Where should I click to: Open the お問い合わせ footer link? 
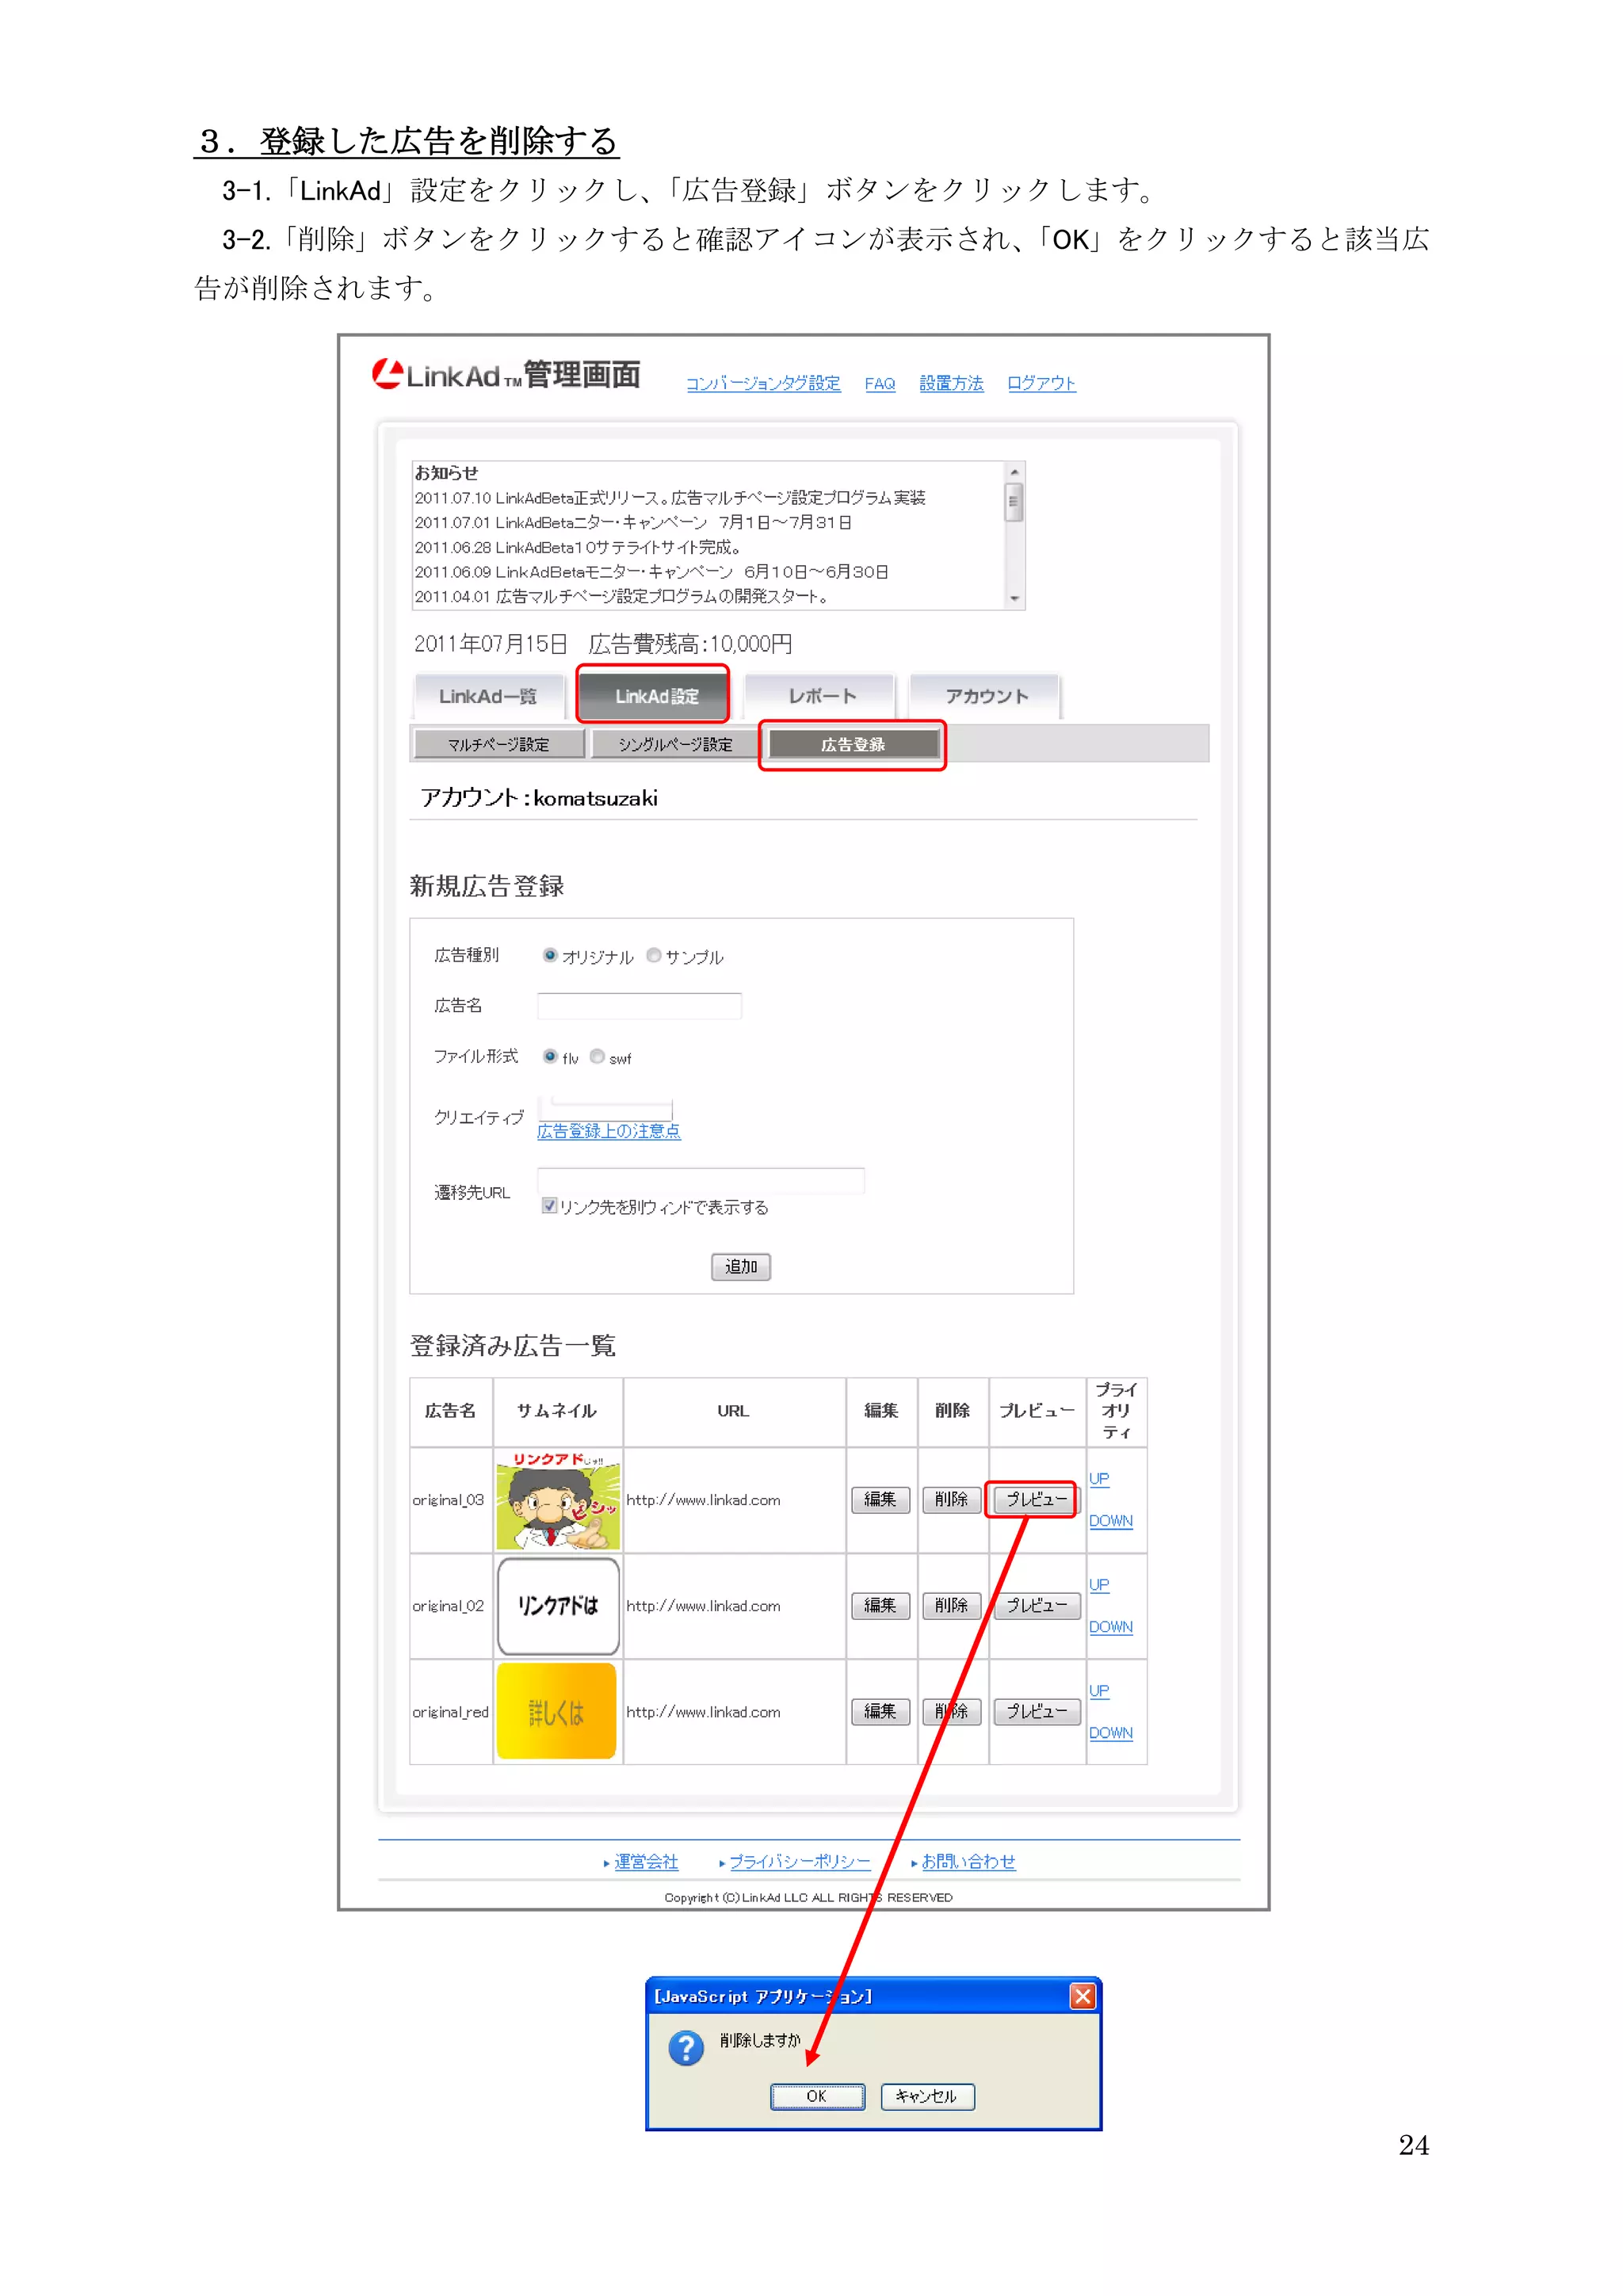968,1861
